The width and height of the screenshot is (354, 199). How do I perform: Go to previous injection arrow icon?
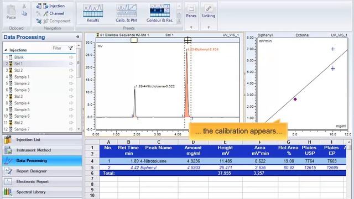(39, 6)
